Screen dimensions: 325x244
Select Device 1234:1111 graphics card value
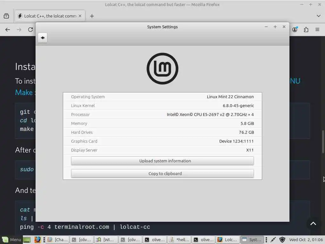coord(236,141)
